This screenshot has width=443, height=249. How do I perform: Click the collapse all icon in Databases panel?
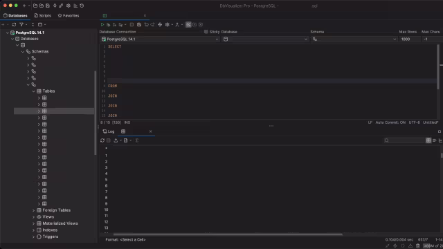point(33,25)
